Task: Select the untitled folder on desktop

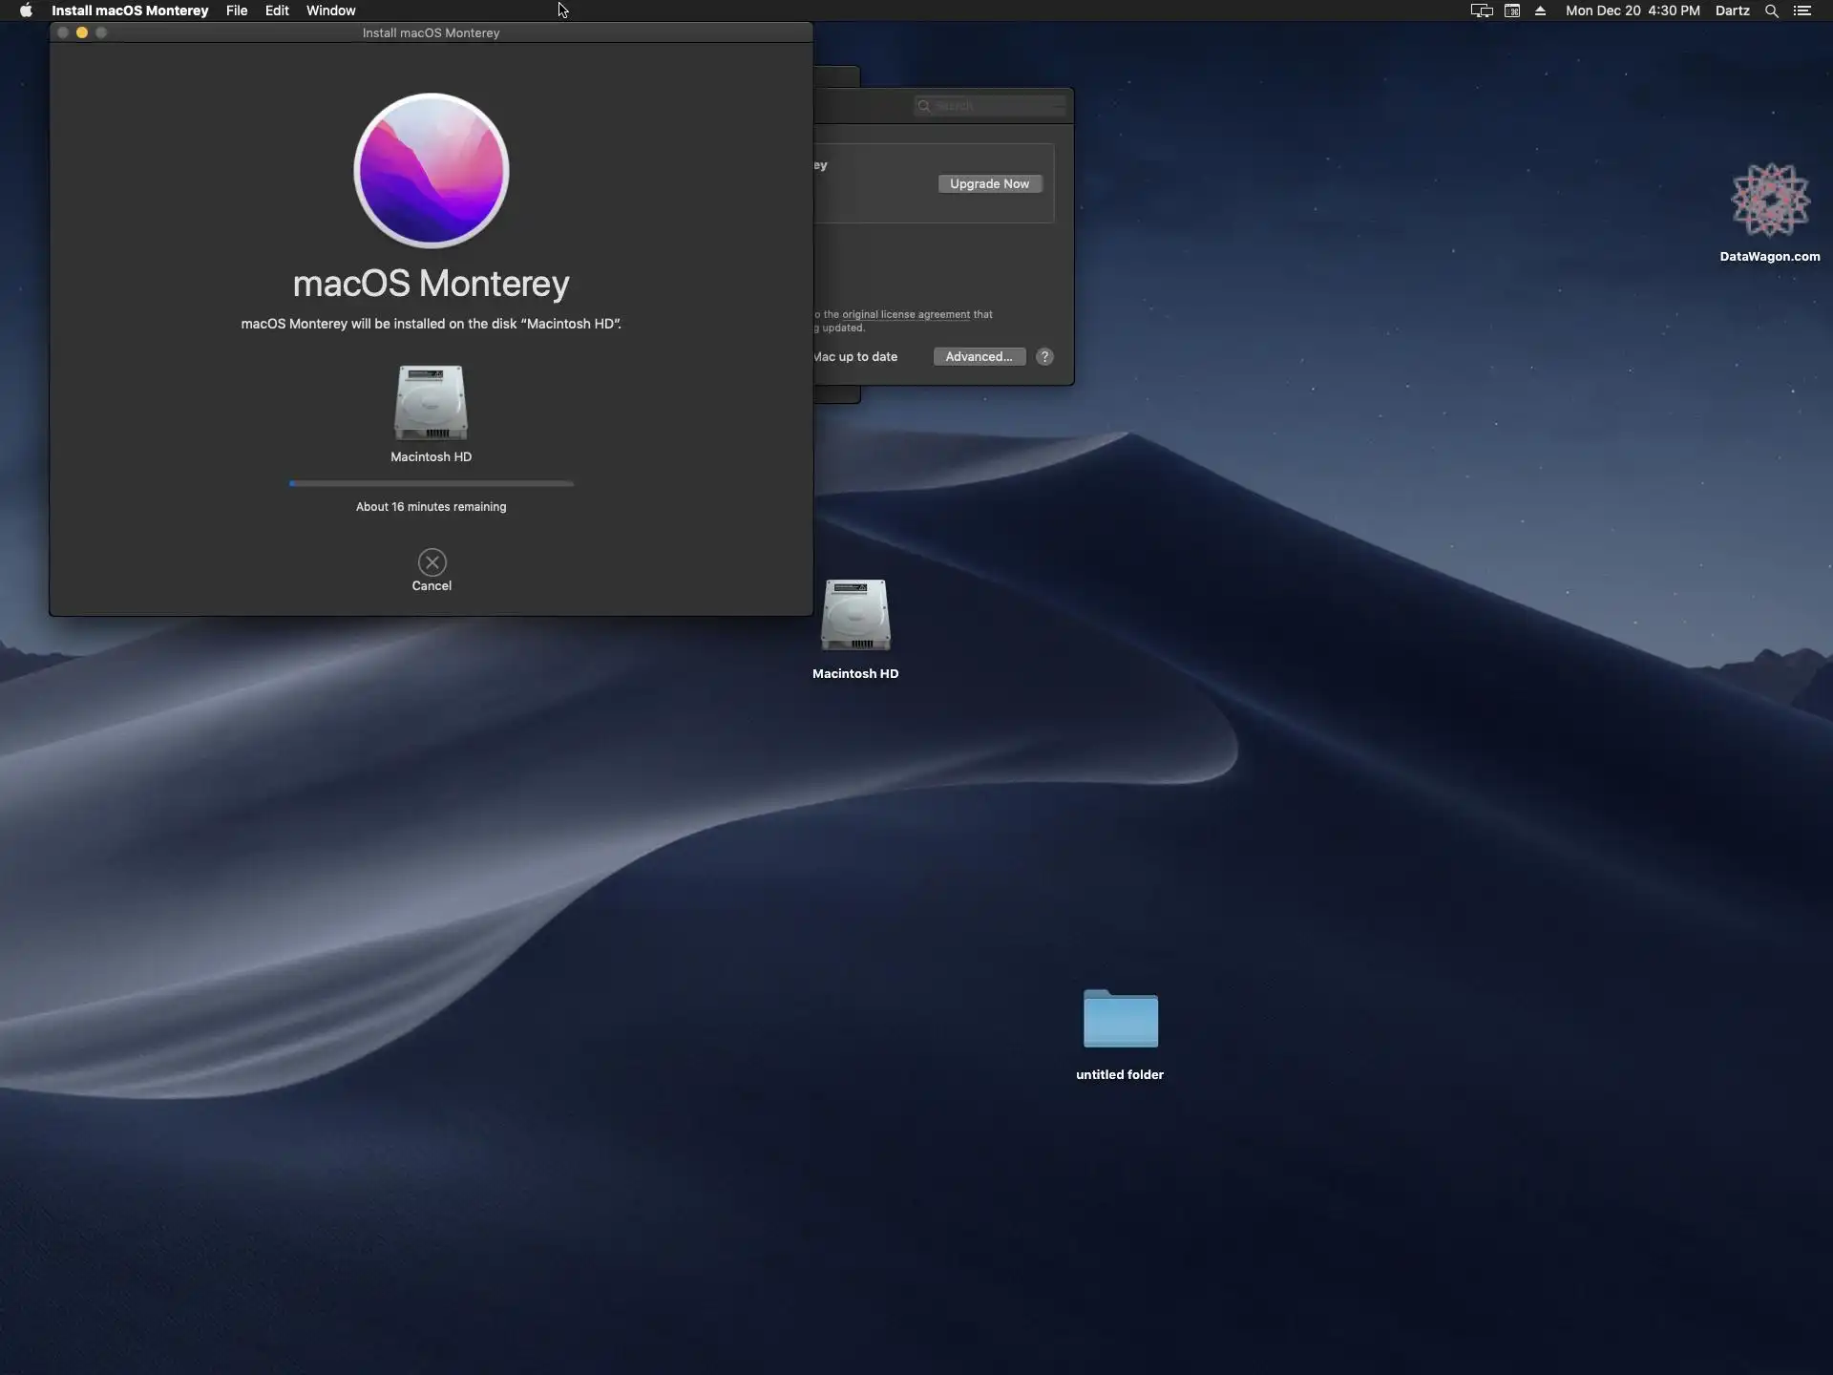Action: pyautogui.click(x=1120, y=1020)
